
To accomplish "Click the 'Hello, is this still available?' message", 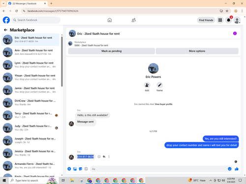I will click(x=92, y=115).
